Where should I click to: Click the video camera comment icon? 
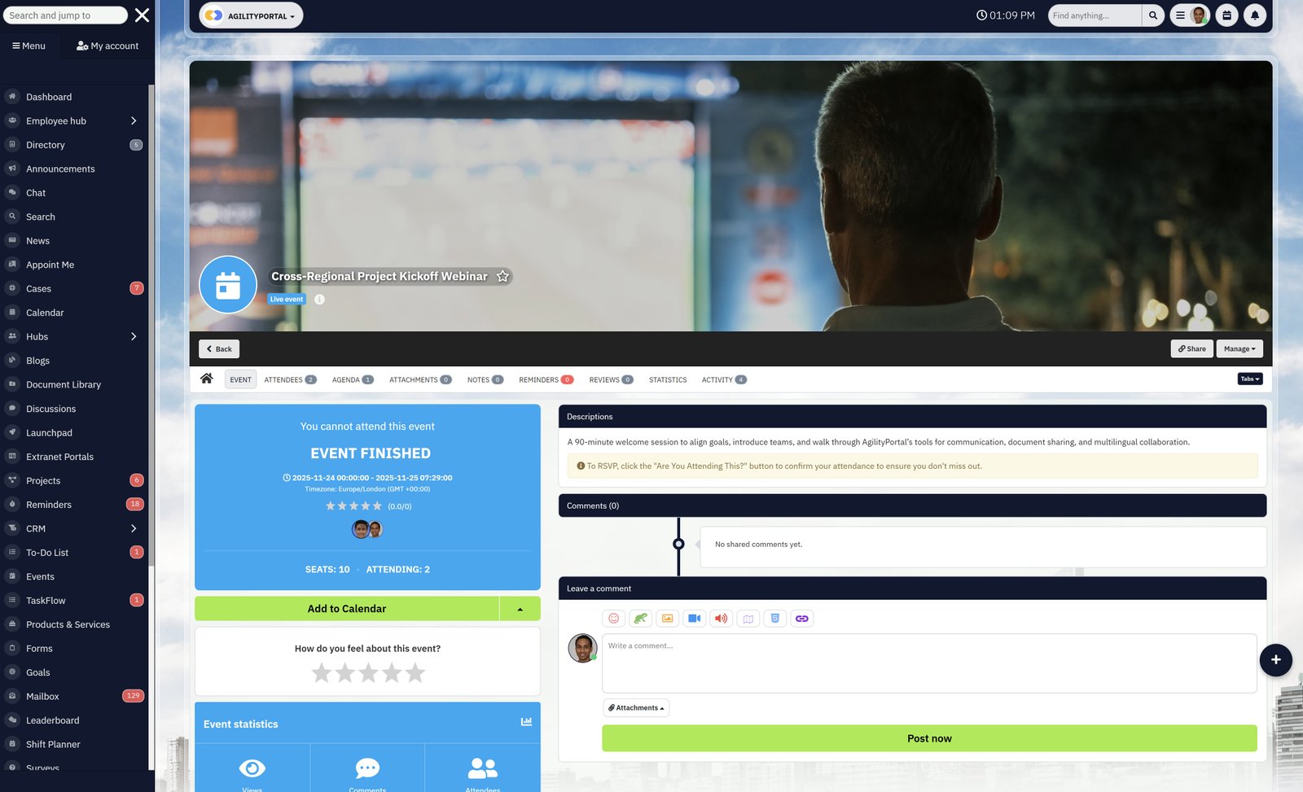tap(694, 619)
